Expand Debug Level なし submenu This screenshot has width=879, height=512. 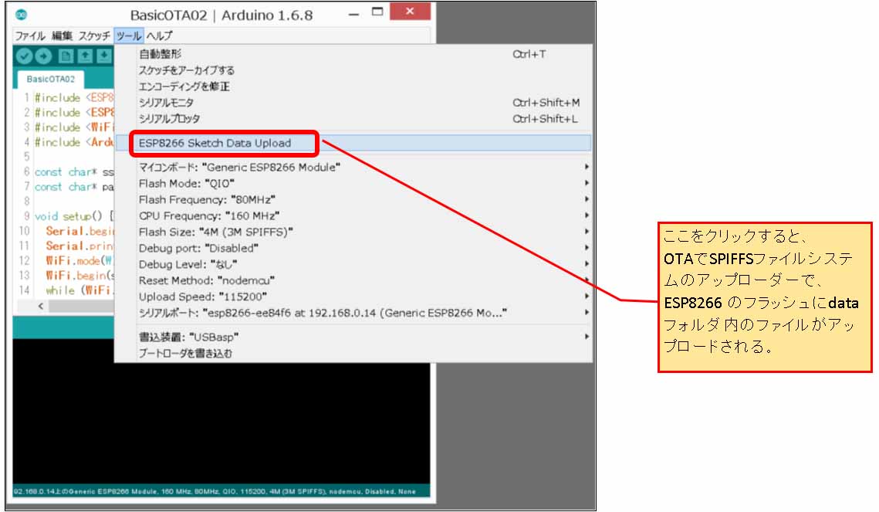tap(353, 264)
